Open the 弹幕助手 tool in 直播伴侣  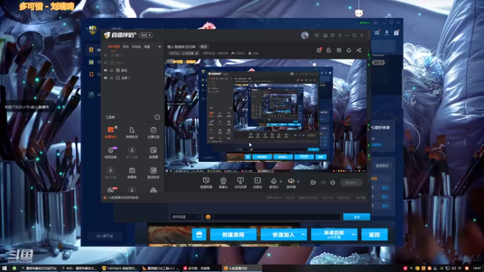pos(111,132)
